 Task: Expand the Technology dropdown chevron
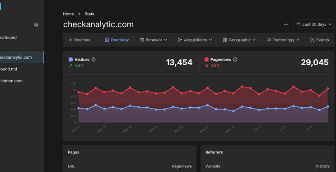pyautogui.click(x=298, y=40)
